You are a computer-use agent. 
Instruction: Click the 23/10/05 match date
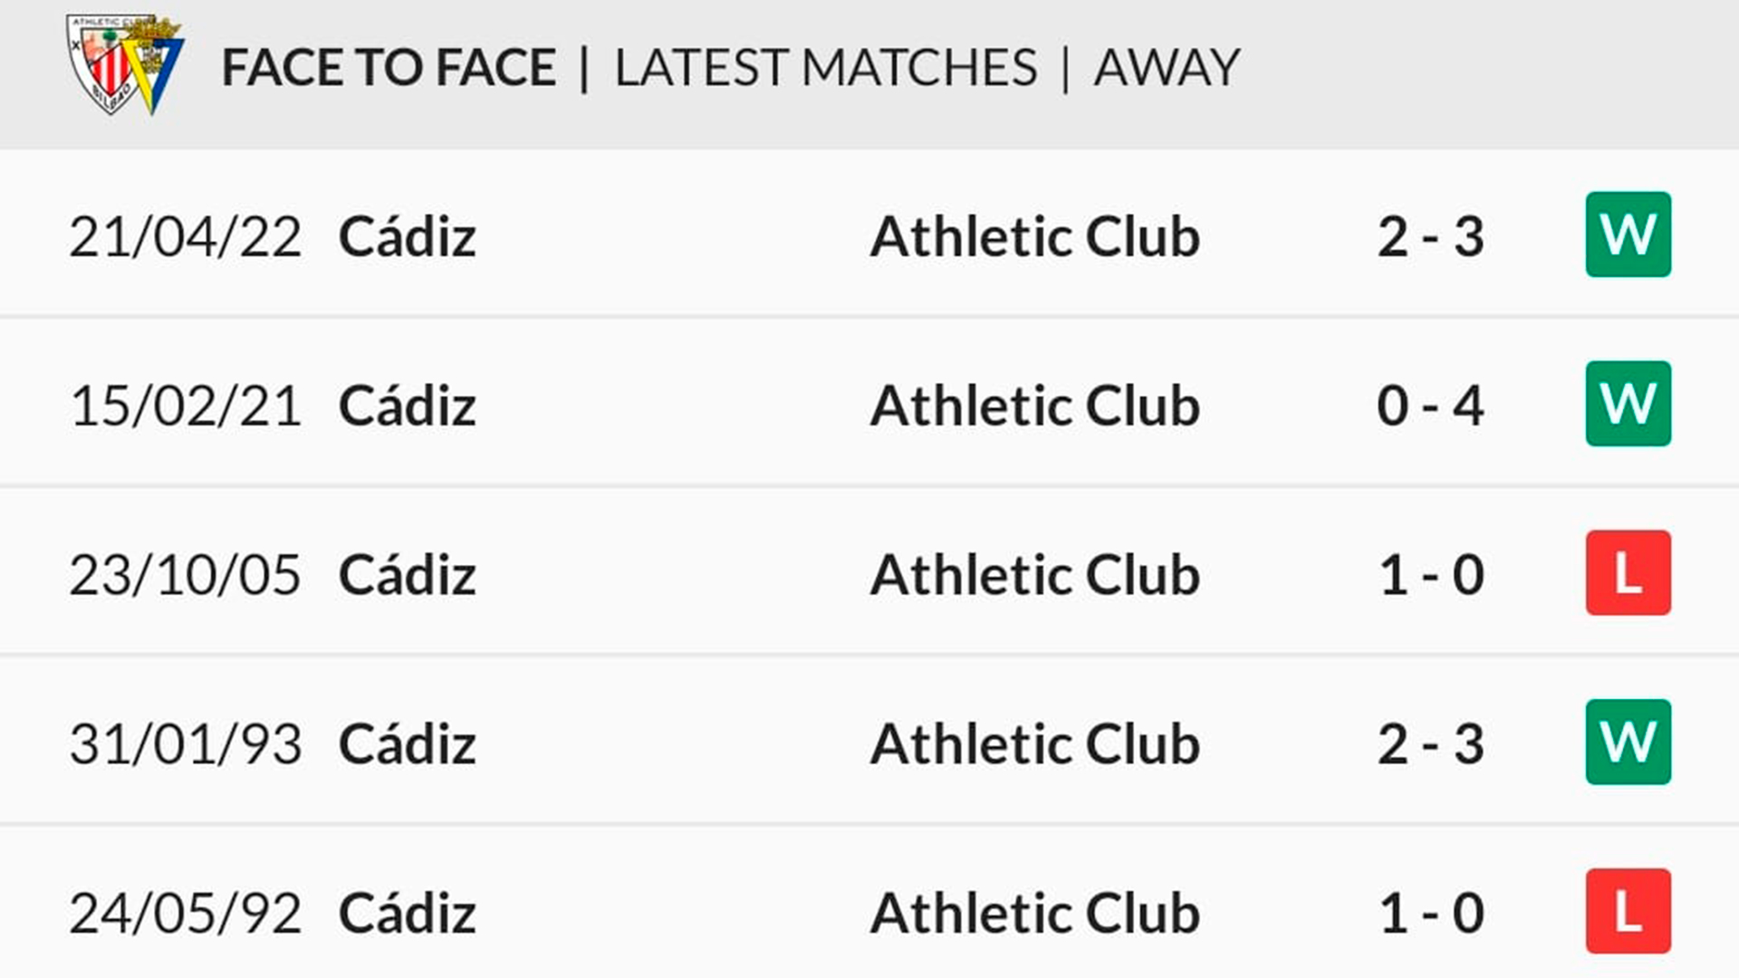185,575
